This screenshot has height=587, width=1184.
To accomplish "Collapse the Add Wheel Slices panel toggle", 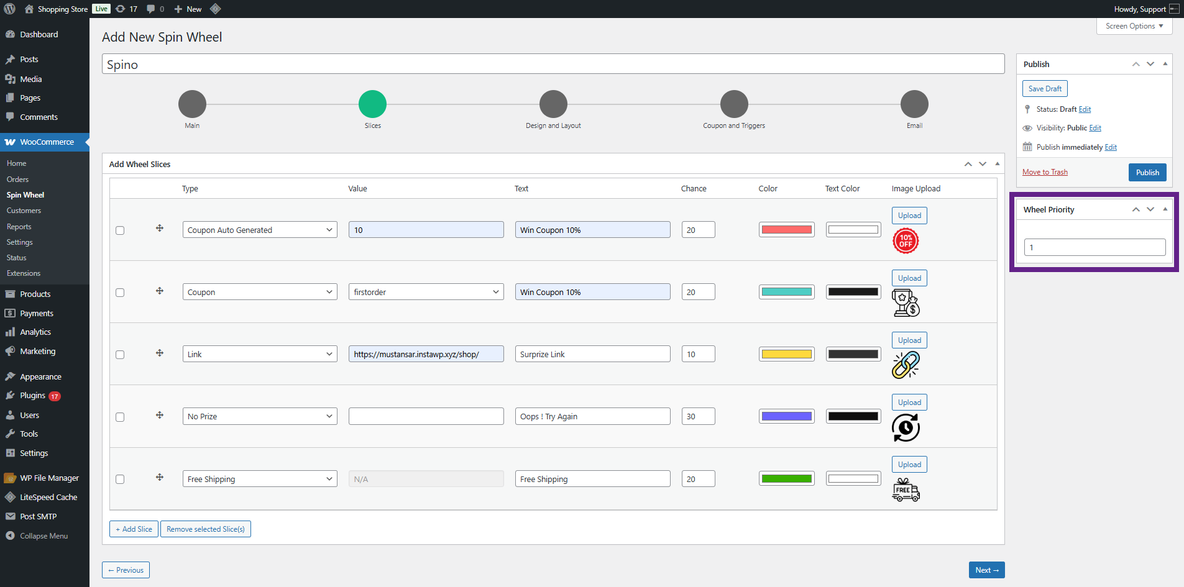I will pos(997,164).
